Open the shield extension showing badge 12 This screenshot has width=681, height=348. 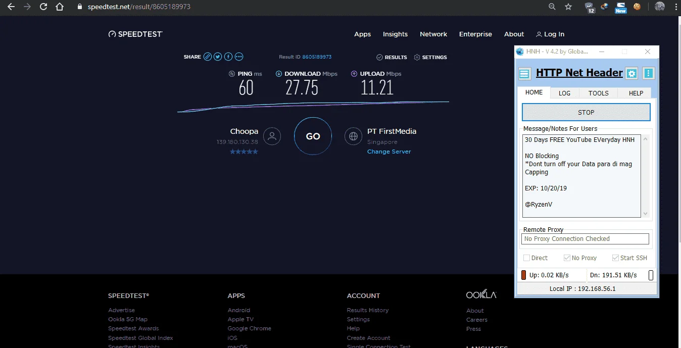(590, 8)
